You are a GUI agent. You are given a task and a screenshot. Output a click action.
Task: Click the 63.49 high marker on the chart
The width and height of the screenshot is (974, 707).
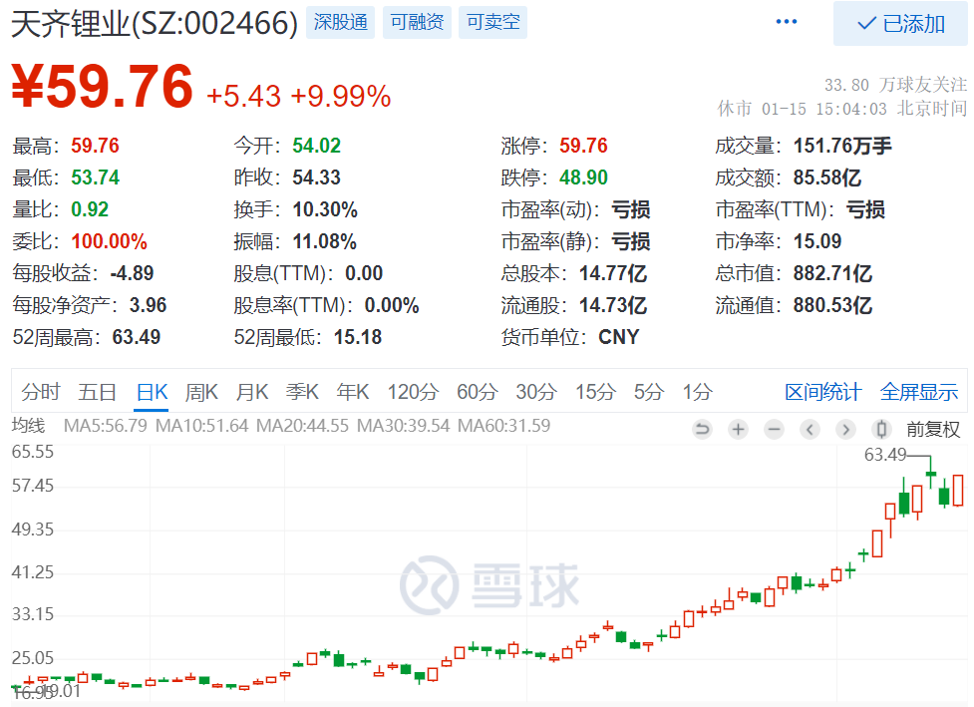pyautogui.click(x=885, y=455)
